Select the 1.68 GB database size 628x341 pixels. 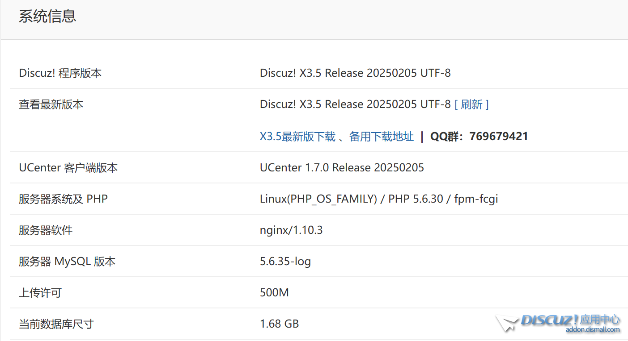tap(279, 324)
